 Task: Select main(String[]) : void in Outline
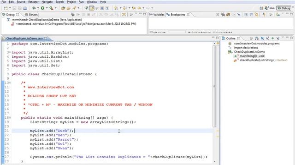[252, 56]
